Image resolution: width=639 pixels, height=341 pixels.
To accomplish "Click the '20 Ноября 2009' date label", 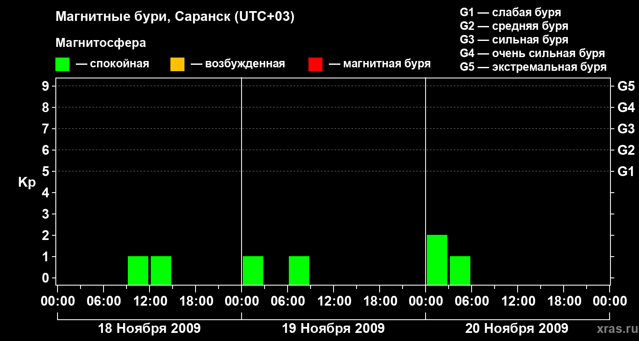I will (x=517, y=329).
